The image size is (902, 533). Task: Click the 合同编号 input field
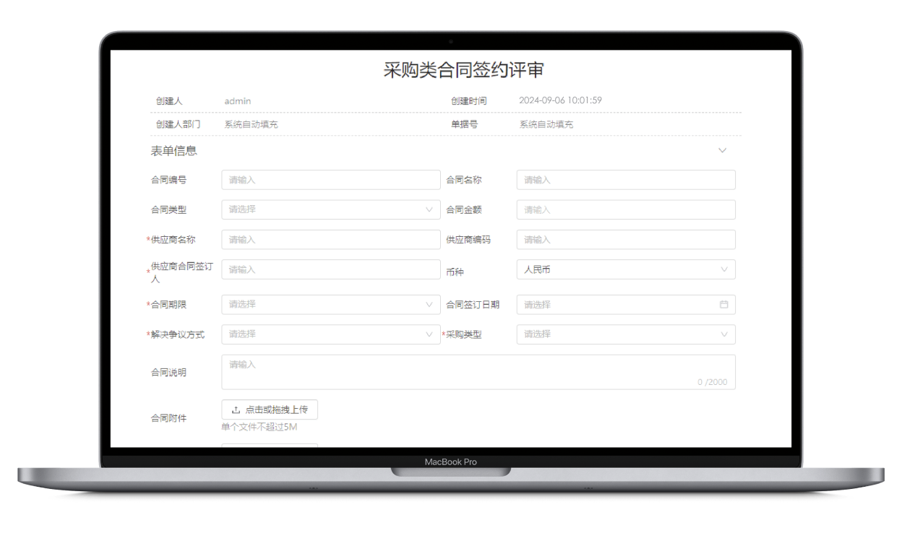tap(330, 180)
